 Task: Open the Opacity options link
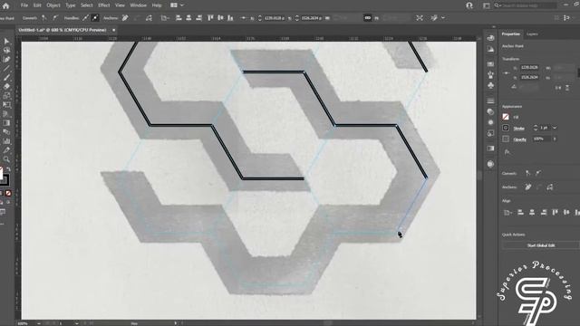coord(519,139)
